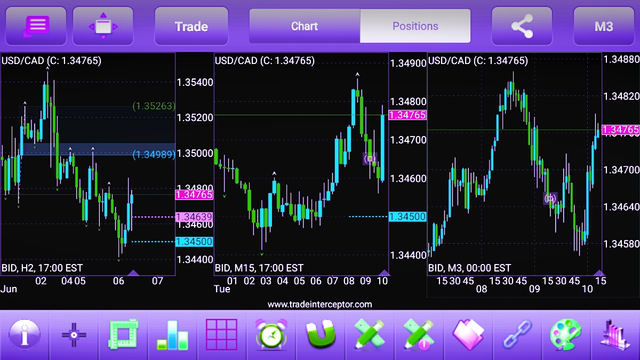The height and width of the screenshot is (360, 640).
Task: Toggle the magnet snap mode
Action: [320, 335]
